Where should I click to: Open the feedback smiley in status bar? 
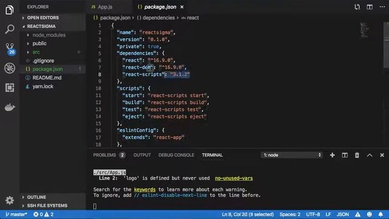tap(369, 214)
